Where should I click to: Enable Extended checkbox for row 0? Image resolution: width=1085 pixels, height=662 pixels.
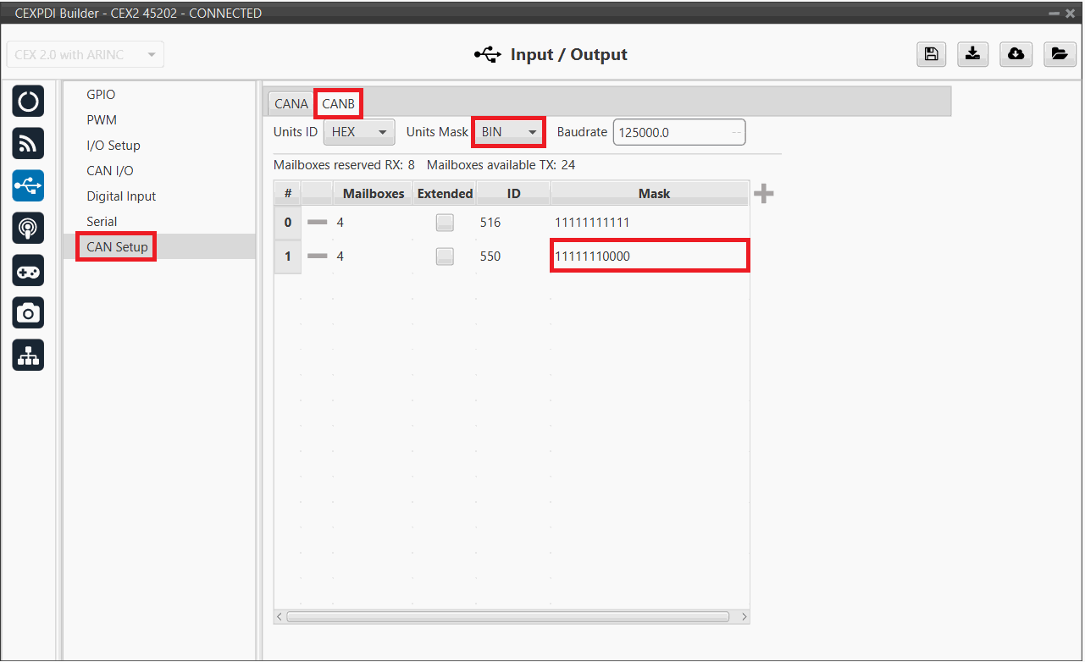point(445,223)
